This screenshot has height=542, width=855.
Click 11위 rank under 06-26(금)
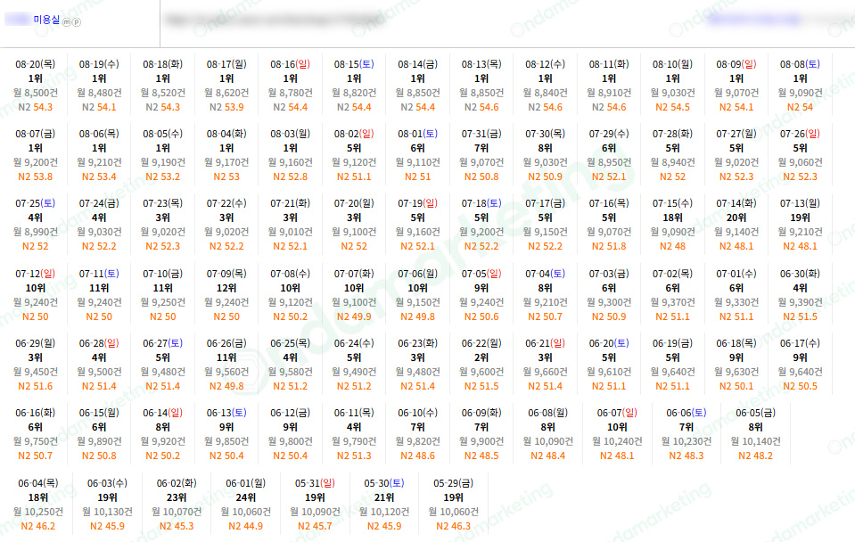coord(226,357)
